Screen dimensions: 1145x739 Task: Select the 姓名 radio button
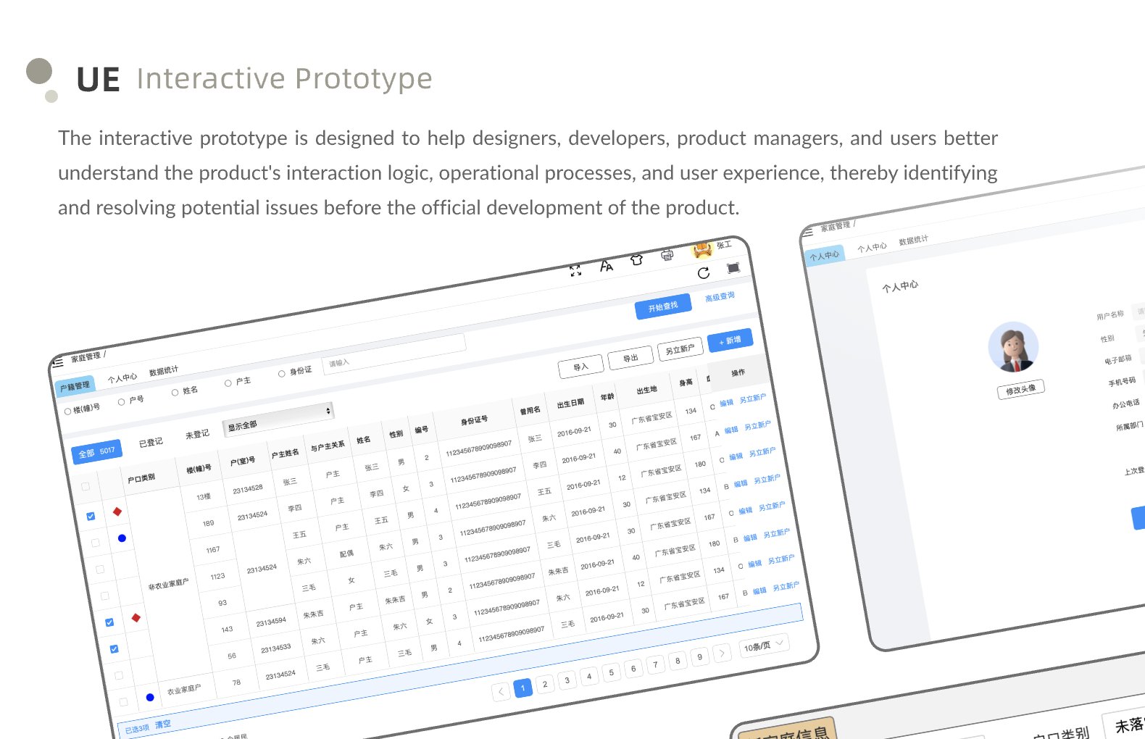pos(175,393)
